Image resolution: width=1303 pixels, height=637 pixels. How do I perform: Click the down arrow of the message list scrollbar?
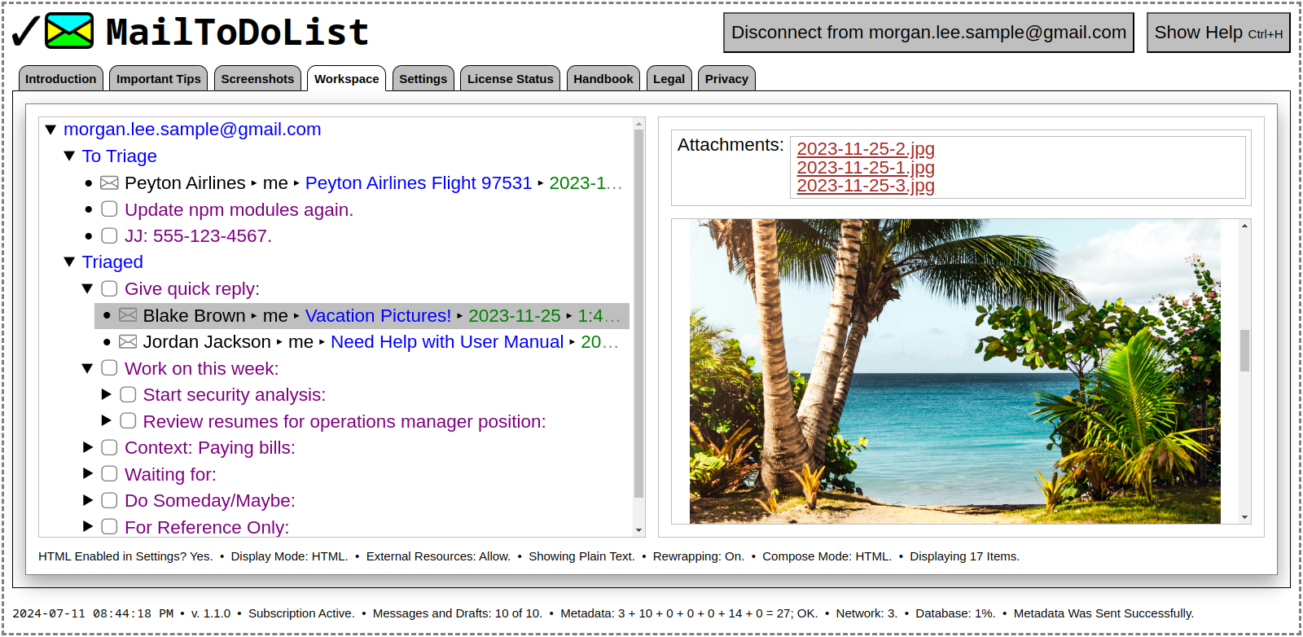click(x=638, y=529)
